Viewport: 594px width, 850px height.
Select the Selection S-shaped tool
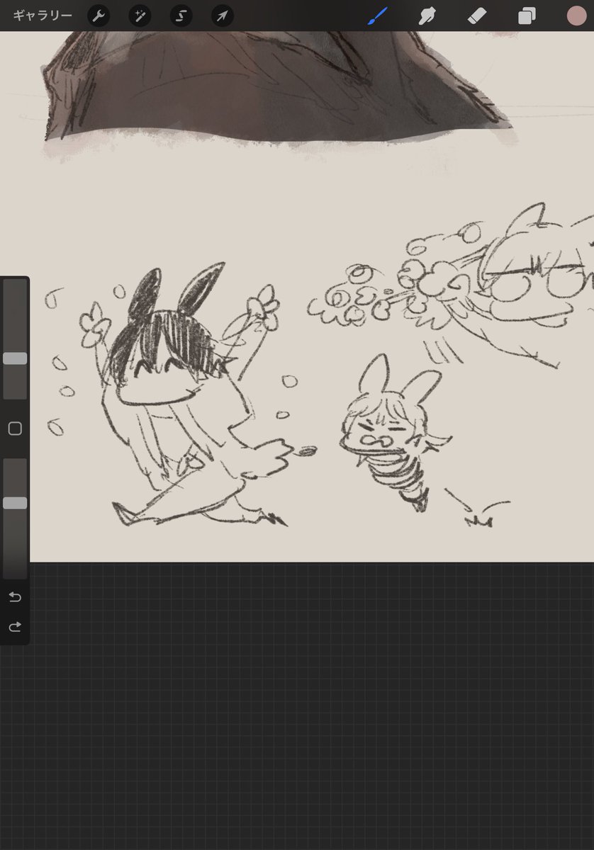181,16
